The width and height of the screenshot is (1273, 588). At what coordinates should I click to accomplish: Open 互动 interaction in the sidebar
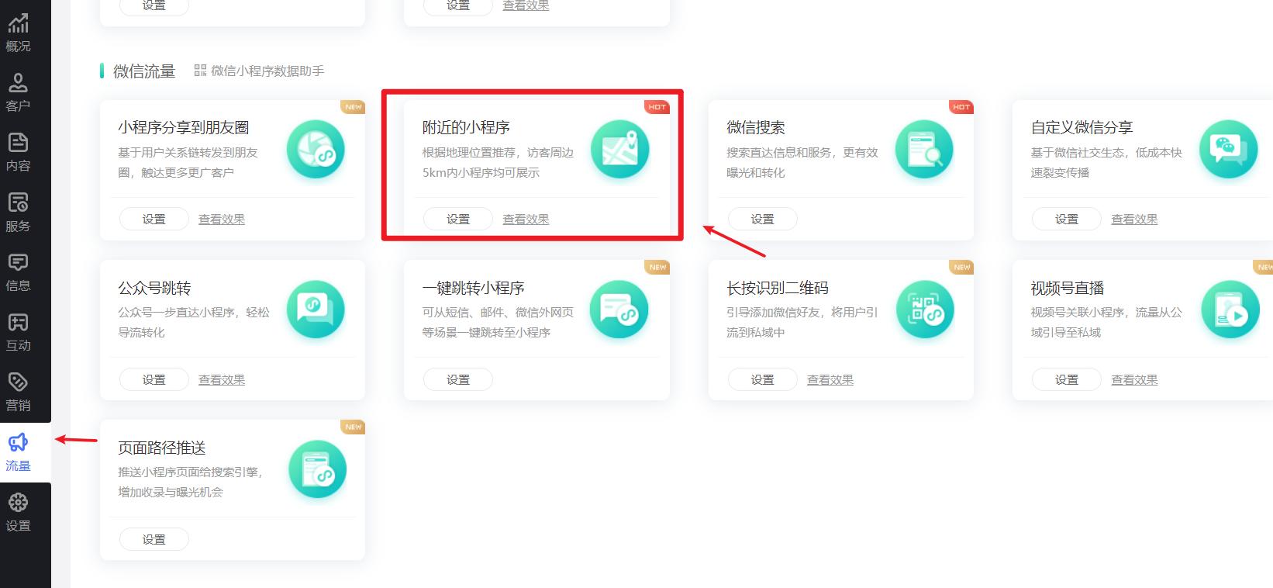tap(18, 332)
